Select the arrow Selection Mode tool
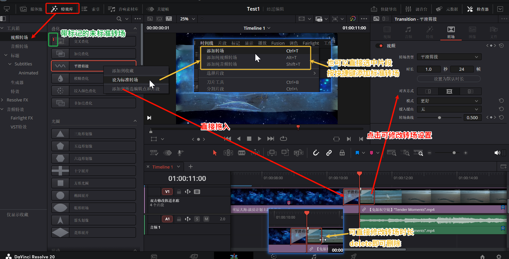509x259 pixels. tap(215, 153)
